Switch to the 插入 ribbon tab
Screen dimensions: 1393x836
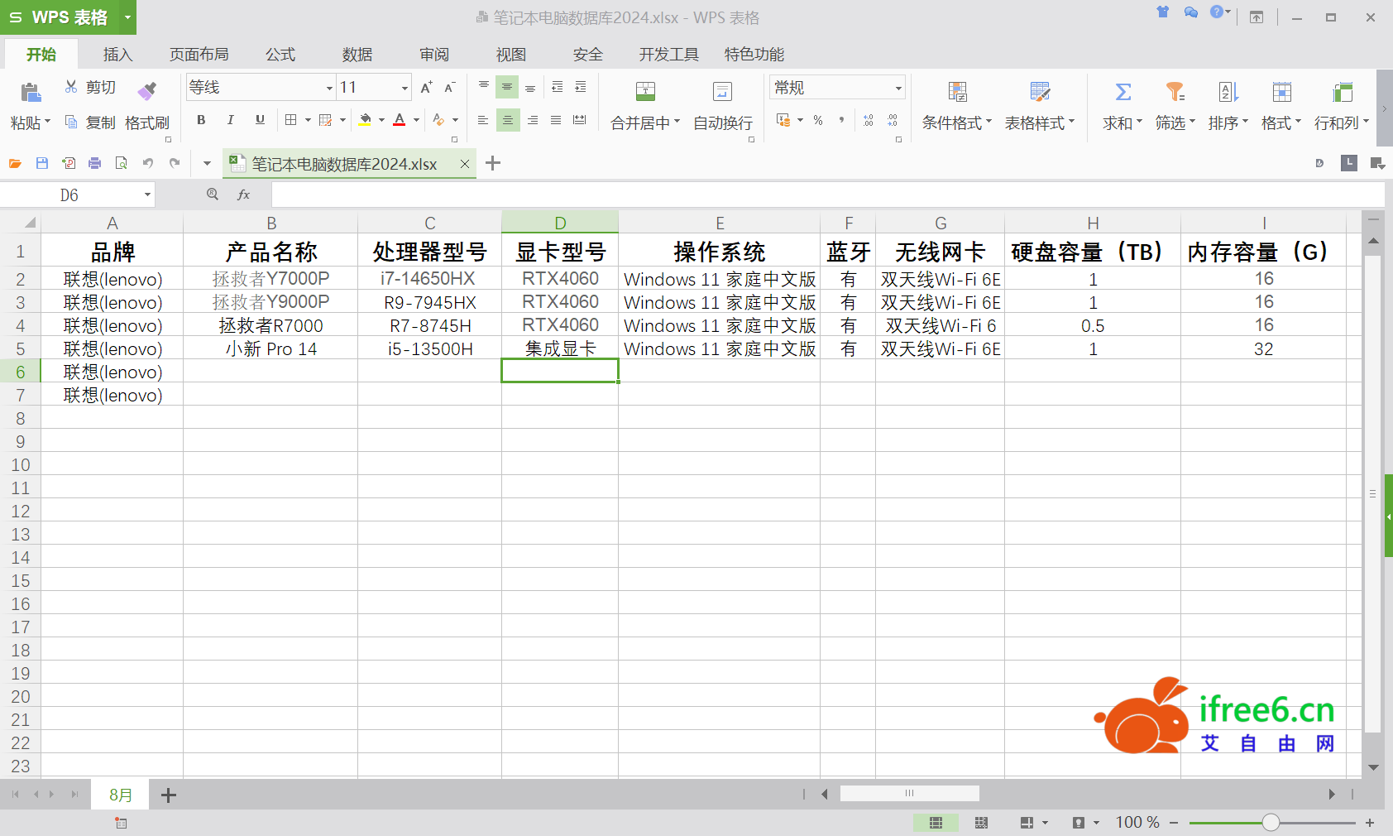tap(117, 55)
